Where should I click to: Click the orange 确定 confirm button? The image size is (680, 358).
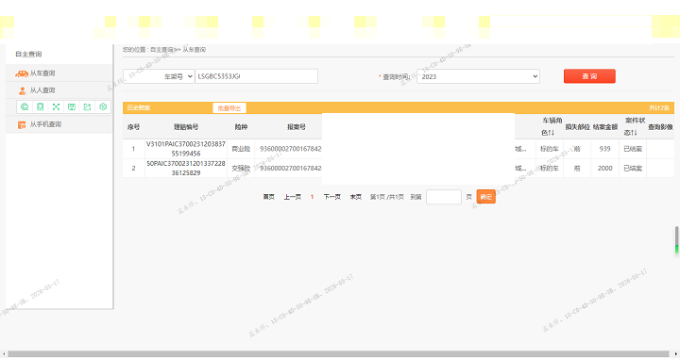[x=485, y=197]
